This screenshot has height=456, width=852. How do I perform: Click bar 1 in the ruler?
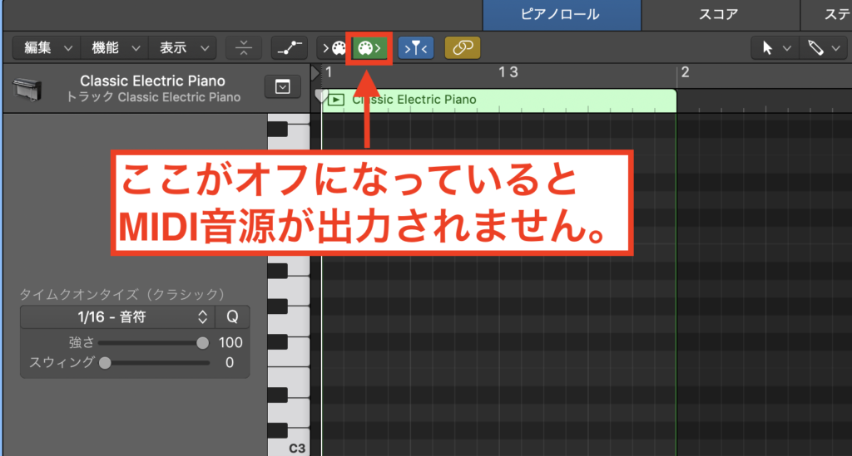tap(329, 72)
